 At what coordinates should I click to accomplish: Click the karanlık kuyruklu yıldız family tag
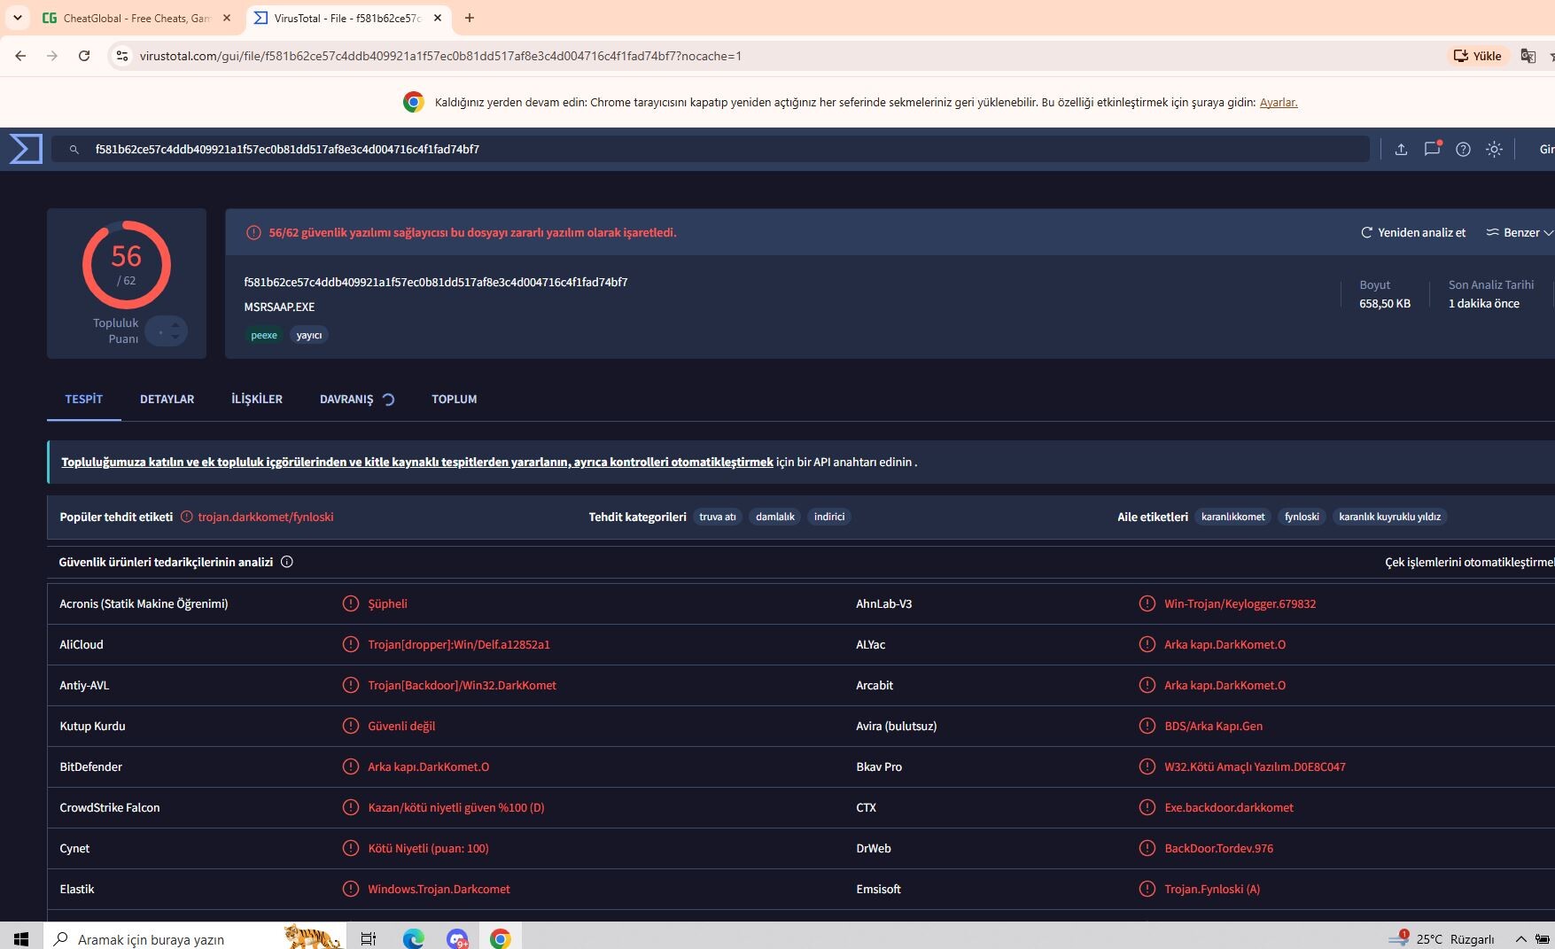coord(1389,517)
